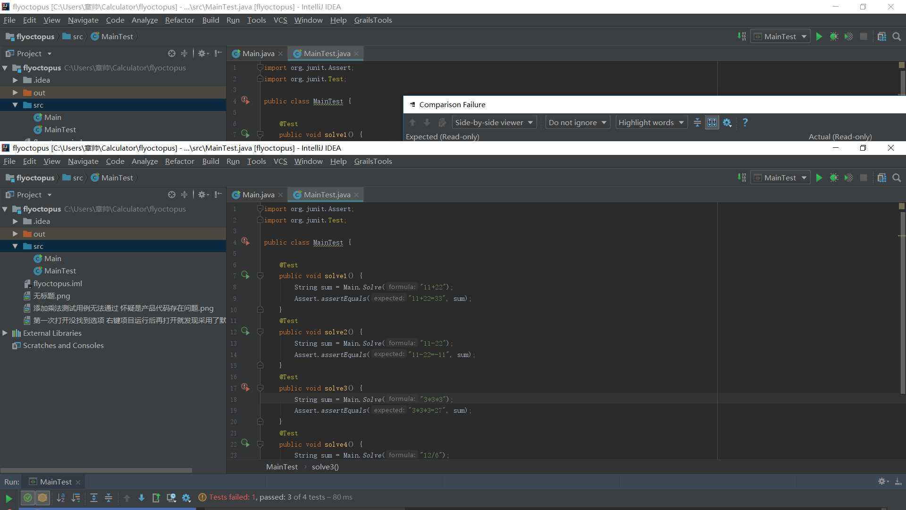The width and height of the screenshot is (906, 510).
Task: Collapse src folder in lower project tree
Action: 15,246
